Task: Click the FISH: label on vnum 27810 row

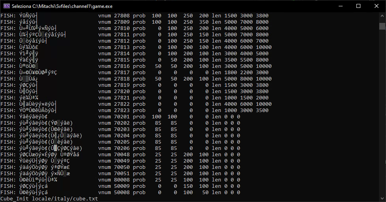Action: [8, 28]
